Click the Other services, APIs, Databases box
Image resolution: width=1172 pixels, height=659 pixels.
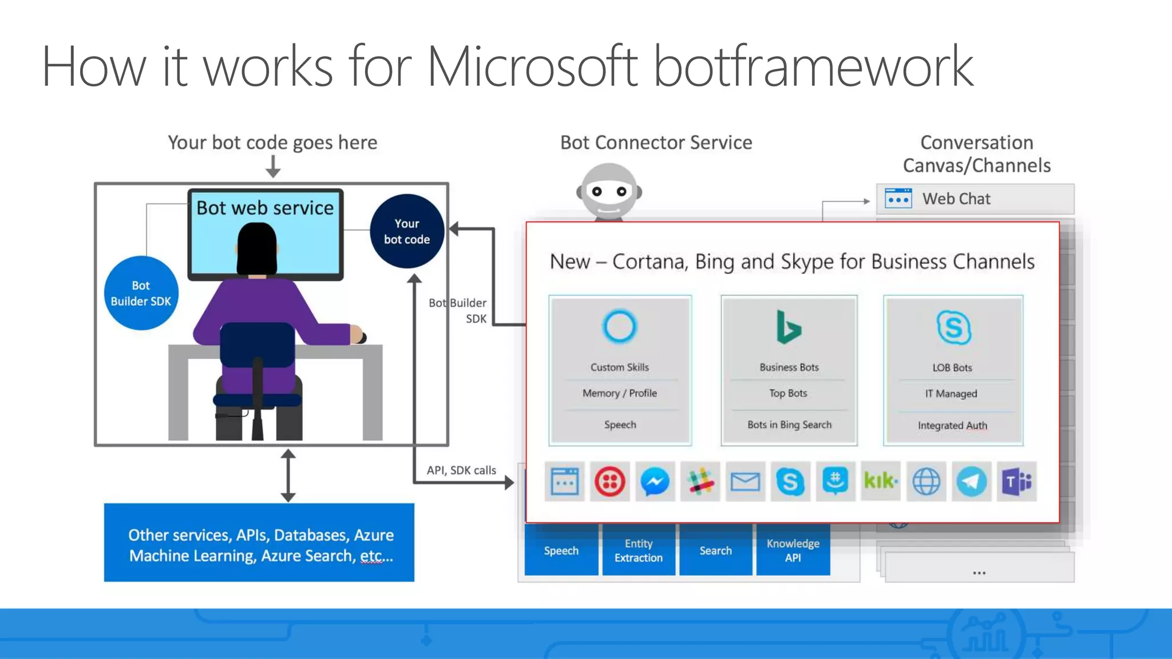[x=259, y=543]
